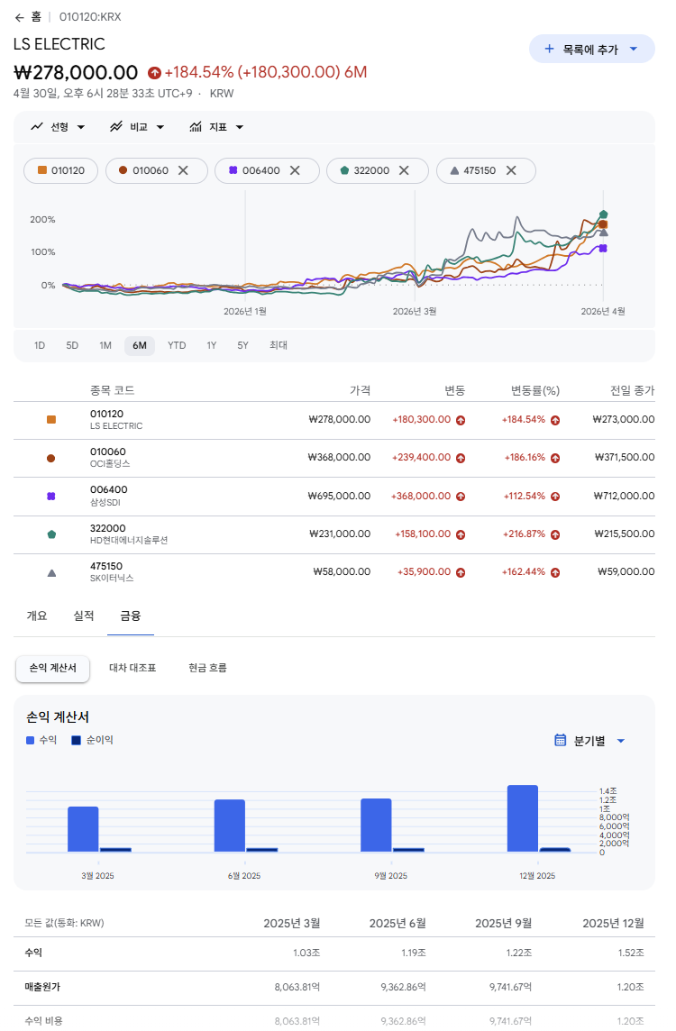
Task: Click the up-arrow icon beside +162.44%
Action: pos(555,572)
